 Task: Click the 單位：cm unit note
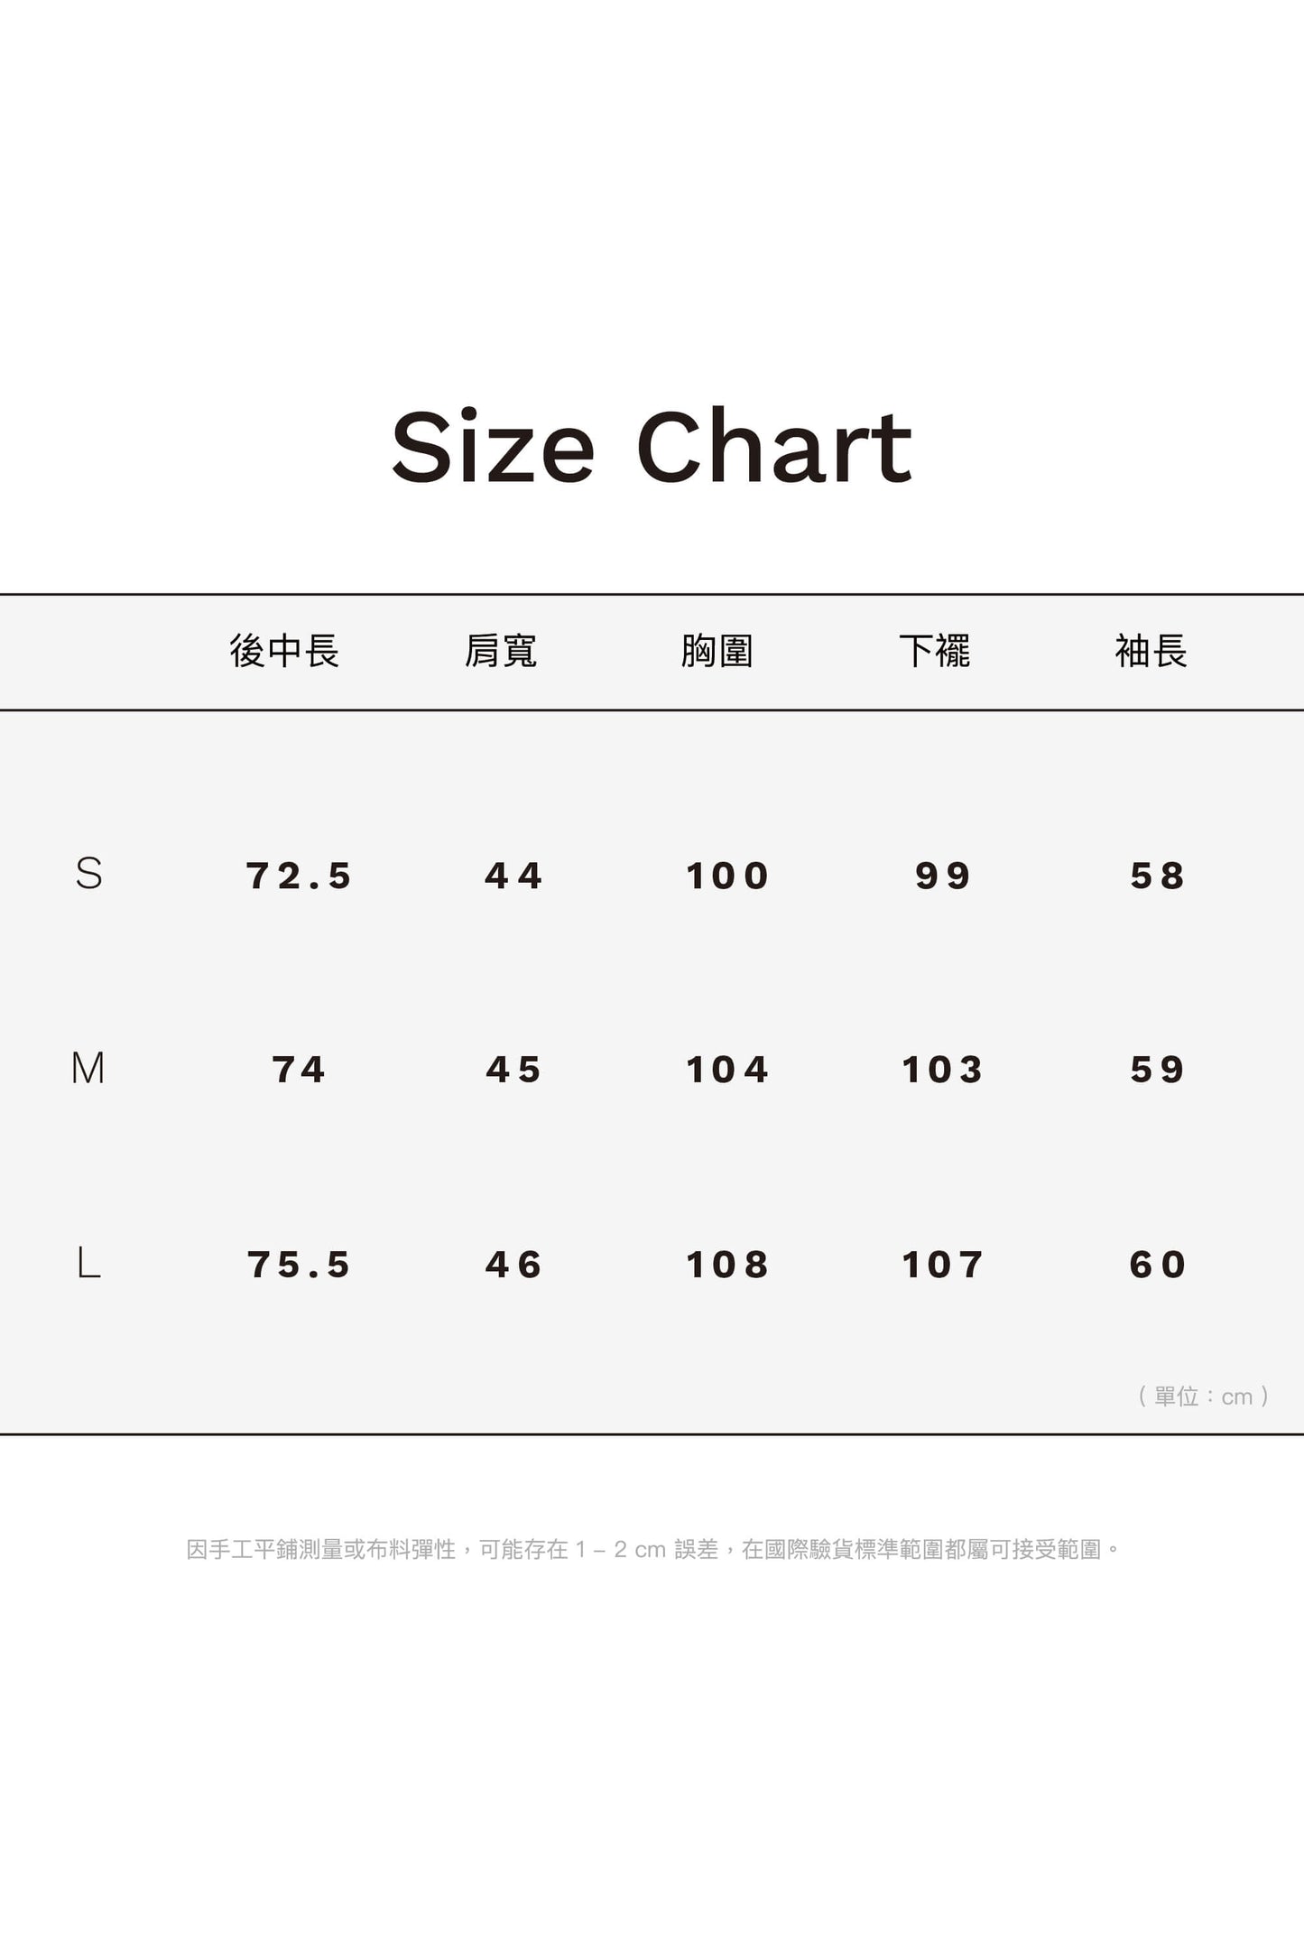click(1204, 1396)
